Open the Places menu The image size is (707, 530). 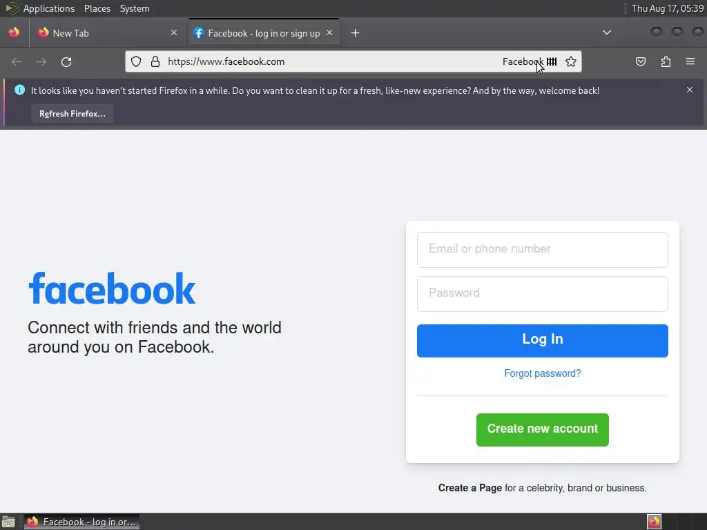click(x=97, y=8)
